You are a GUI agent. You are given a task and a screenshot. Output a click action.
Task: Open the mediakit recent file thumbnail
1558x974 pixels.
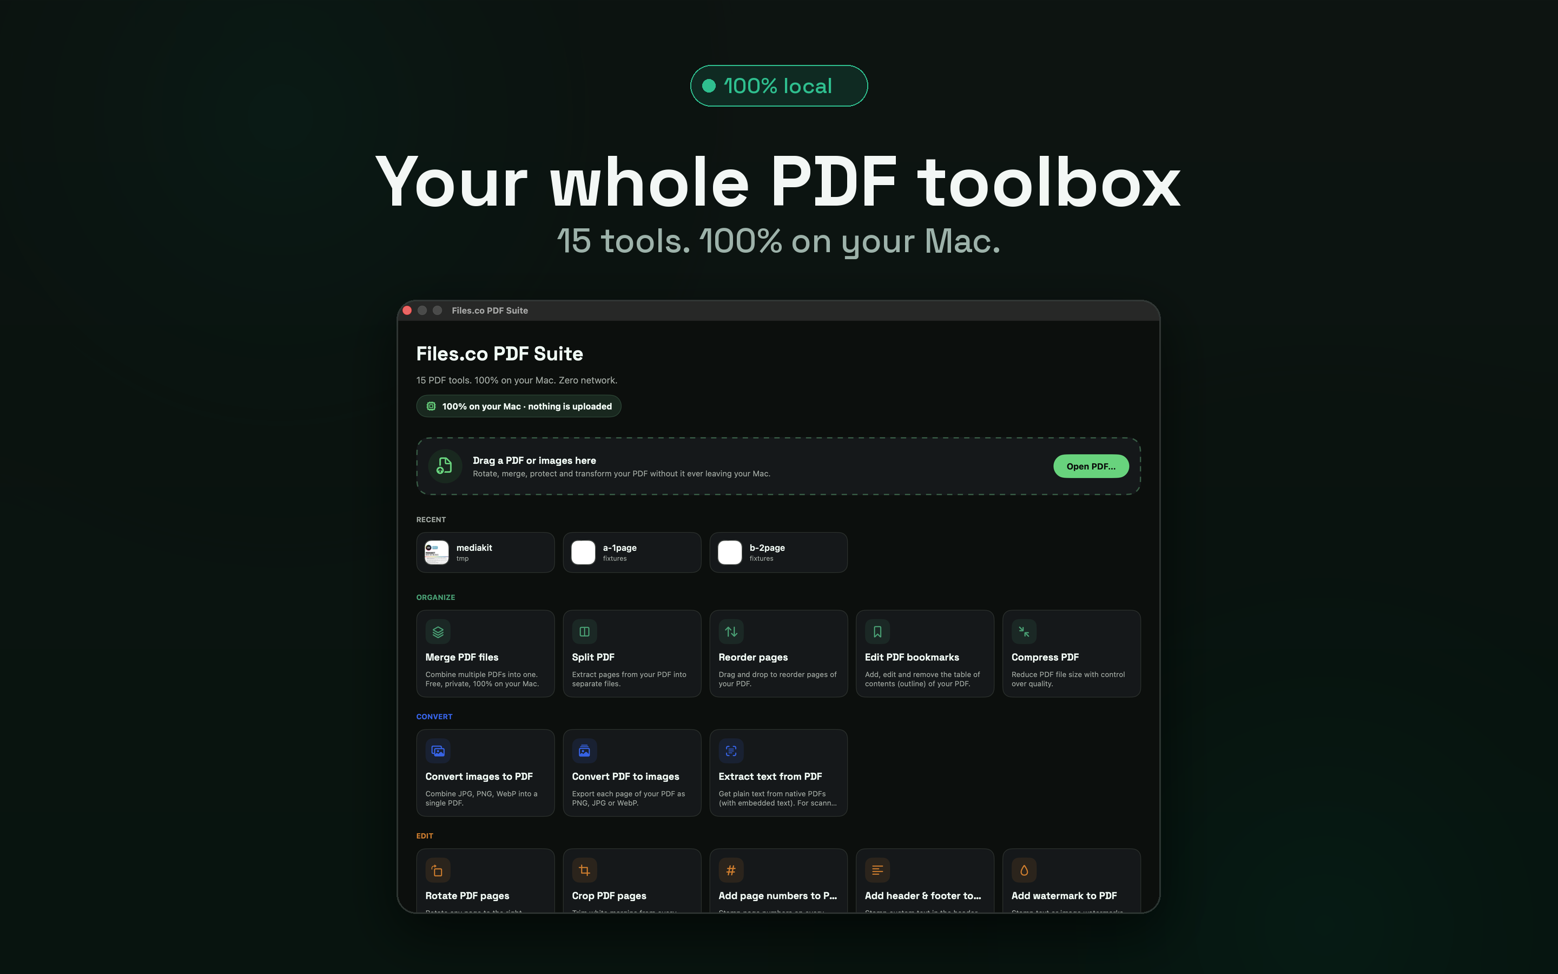(437, 552)
